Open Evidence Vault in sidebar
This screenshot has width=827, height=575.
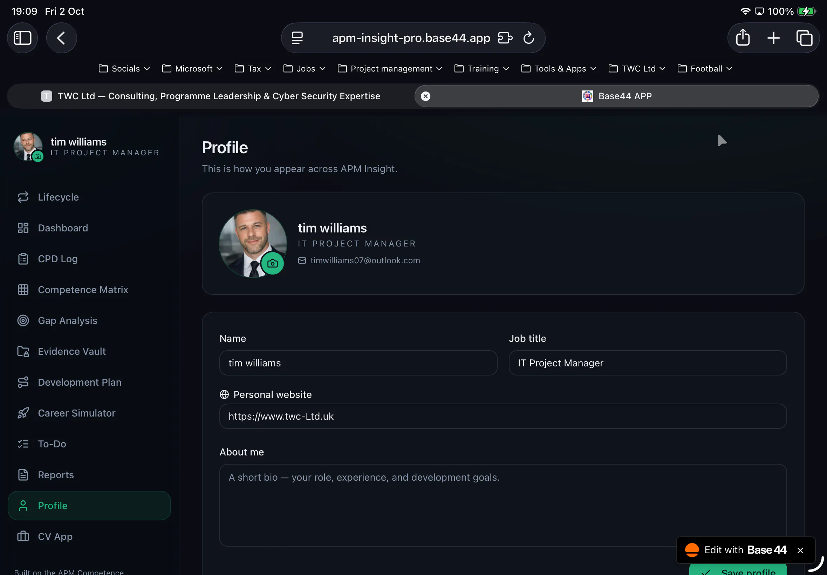tap(89, 352)
